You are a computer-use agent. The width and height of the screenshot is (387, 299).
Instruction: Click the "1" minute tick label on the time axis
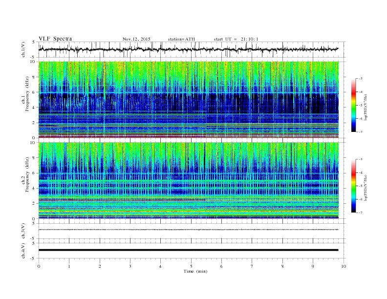tap(69, 266)
